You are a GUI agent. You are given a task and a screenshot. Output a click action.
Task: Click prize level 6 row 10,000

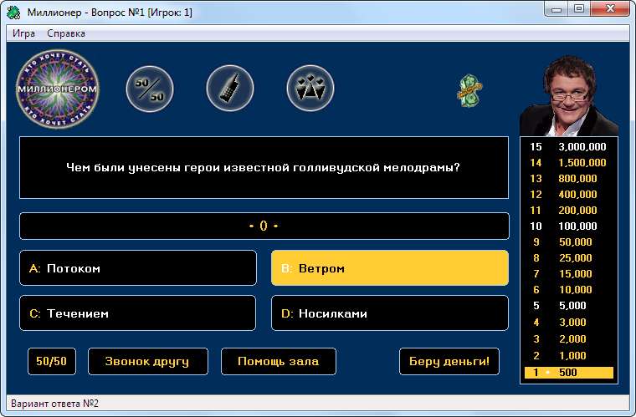point(569,290)
